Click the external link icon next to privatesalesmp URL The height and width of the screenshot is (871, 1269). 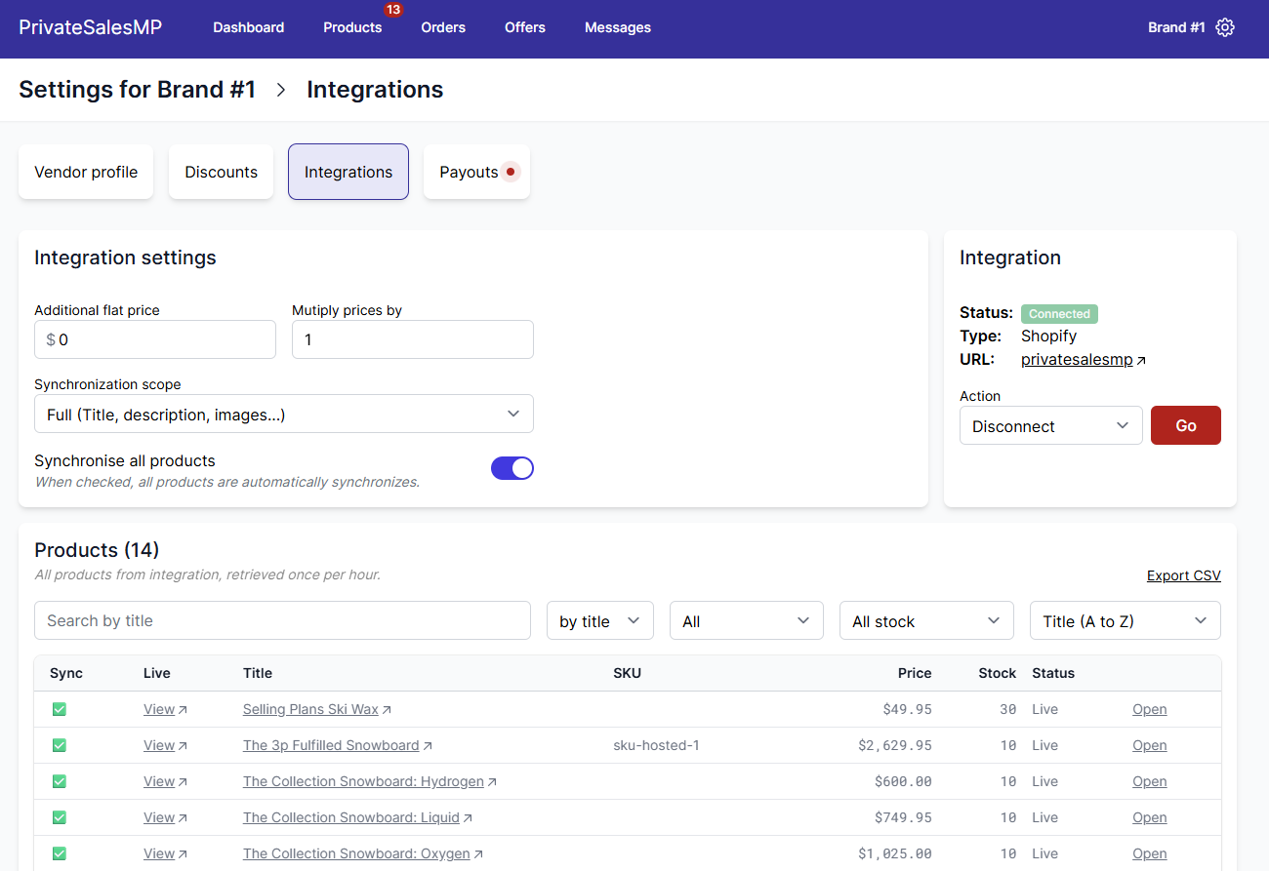[x=1141, y=361]
